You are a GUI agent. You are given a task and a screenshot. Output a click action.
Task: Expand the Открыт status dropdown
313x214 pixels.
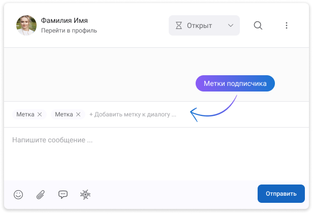[204, 25]
